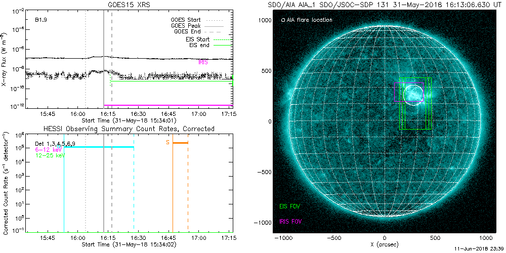This screenshot has width=506, height=253.
Task: Select the magenta IRIS FOV rectangle on the solar disk
Action: pos(409,92)
